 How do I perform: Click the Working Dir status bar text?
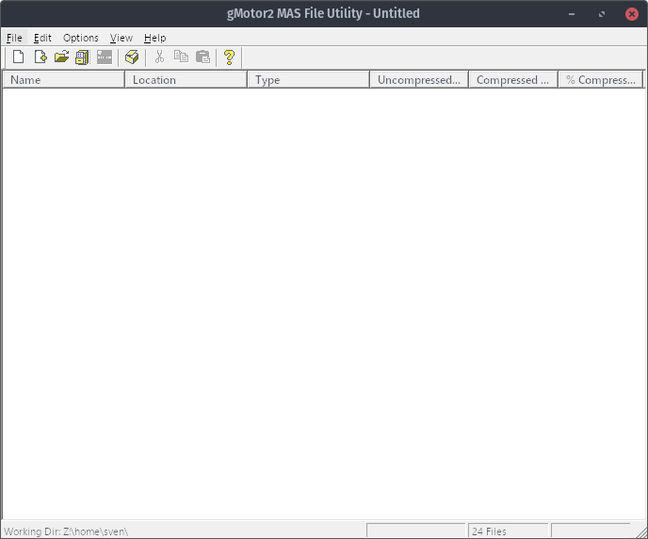(66, 531)
